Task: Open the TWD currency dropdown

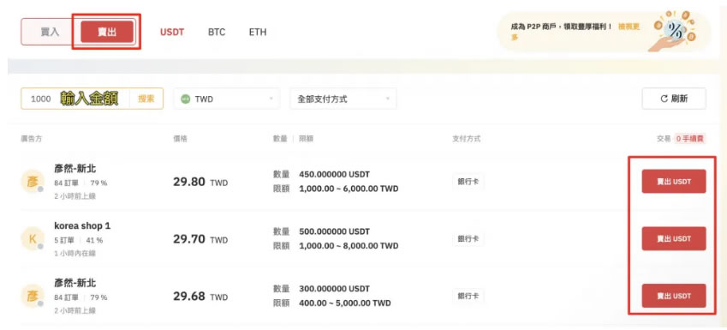Action: 227,99
